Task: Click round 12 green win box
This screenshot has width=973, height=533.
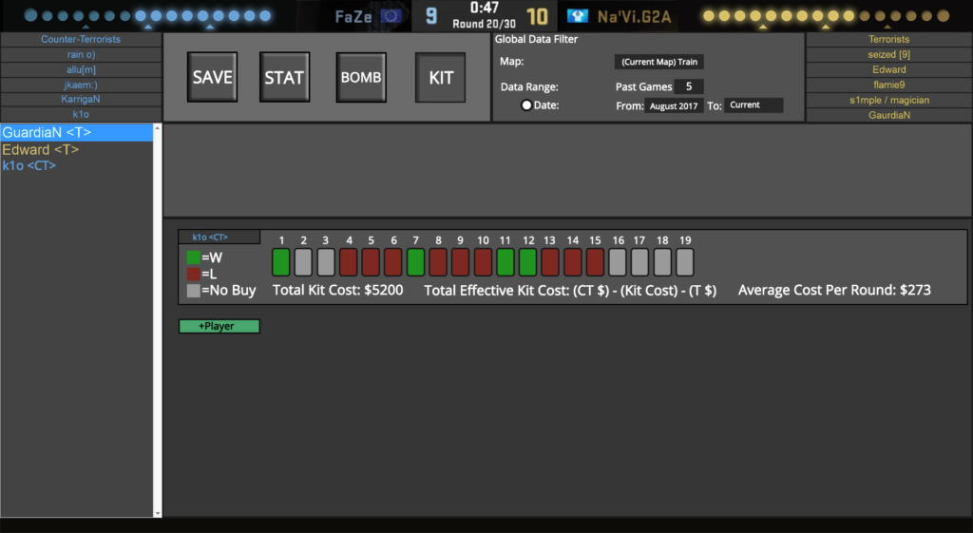Action: point(527,262)
